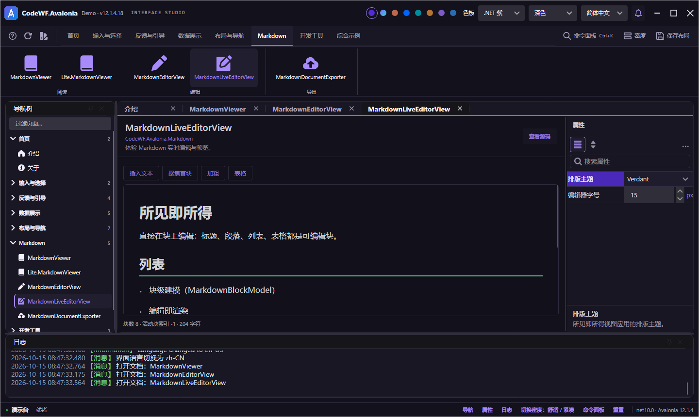
Task: Increase 编辑器字号 with the up arrow
Action: [x=680, y=191]
